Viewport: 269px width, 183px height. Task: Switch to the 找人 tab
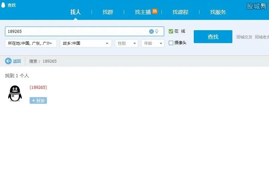click(75, 12)
